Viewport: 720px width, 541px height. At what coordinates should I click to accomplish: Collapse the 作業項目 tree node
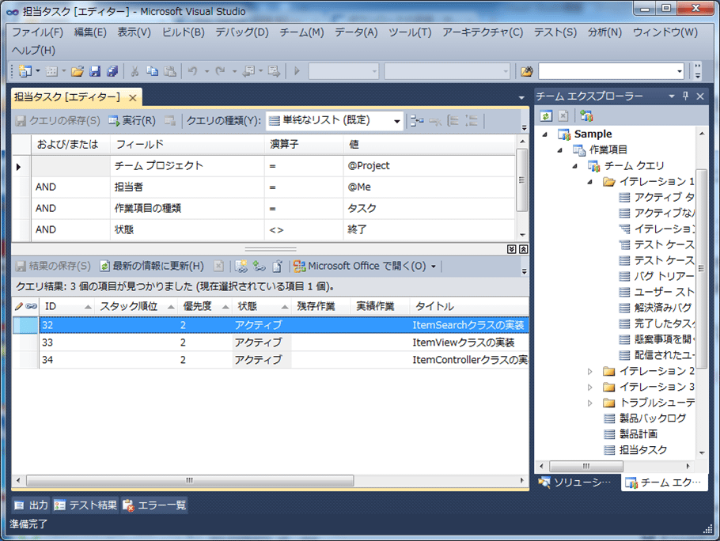coord(560,150)
